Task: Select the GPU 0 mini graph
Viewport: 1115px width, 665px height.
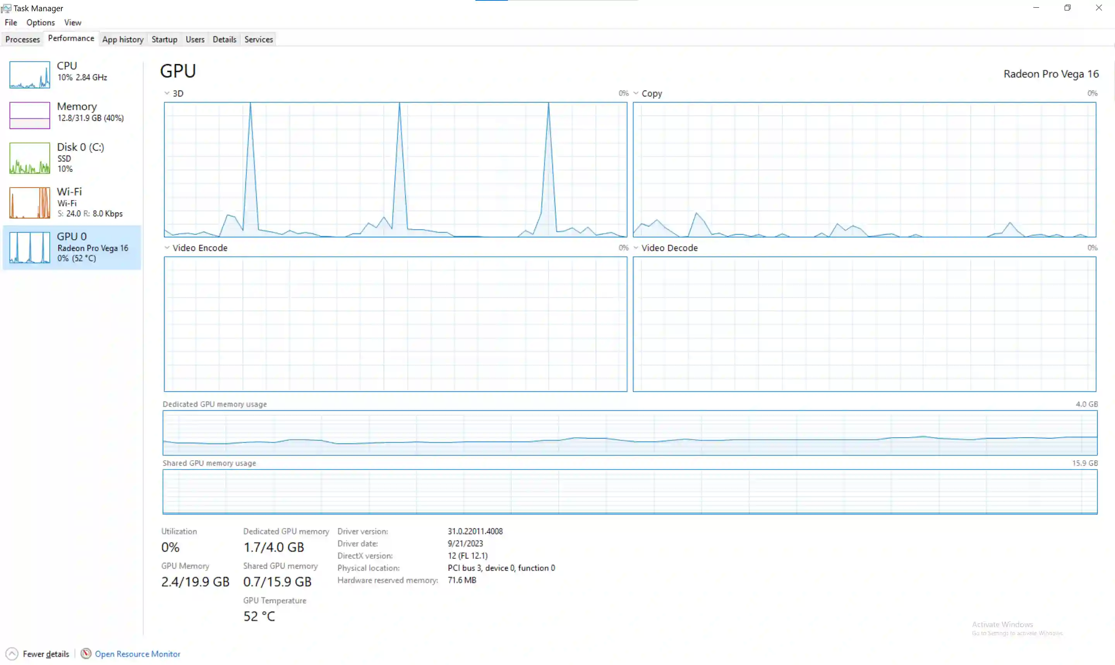Action: 29,247
